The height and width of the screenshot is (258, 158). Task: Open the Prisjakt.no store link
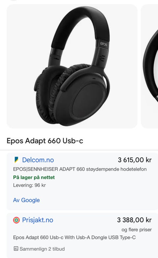38,220
